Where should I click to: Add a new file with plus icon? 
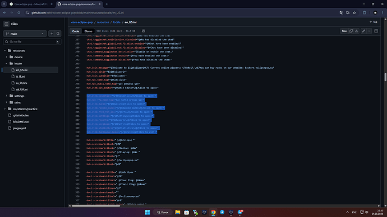(x=52, y=34)
